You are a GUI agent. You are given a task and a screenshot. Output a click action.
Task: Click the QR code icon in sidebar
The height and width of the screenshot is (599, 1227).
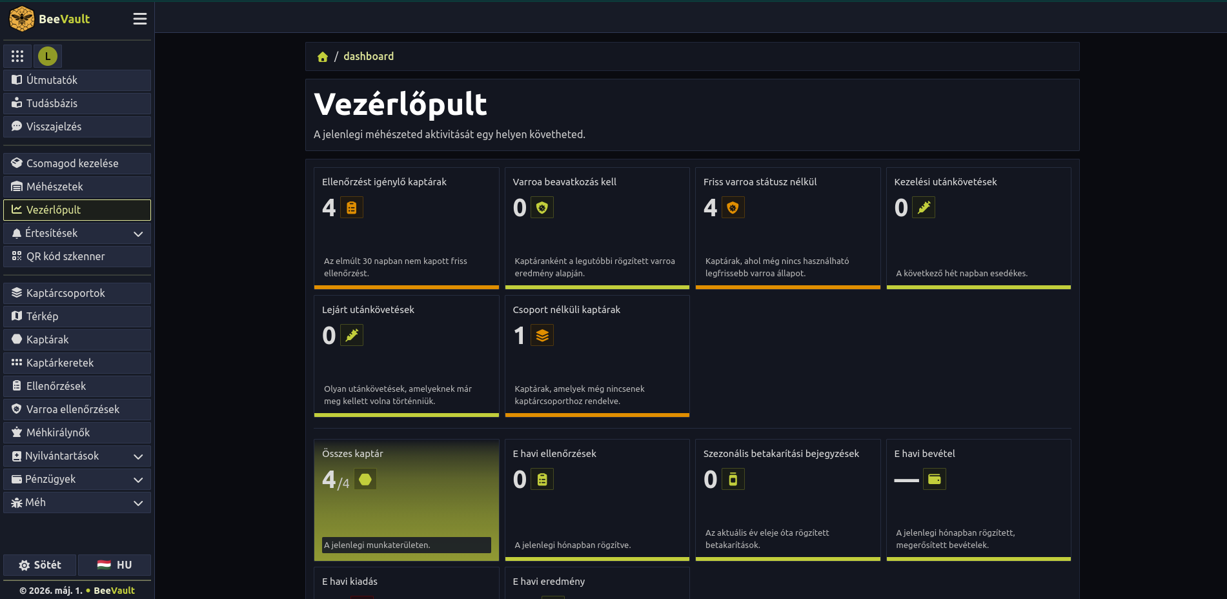tap(17, 256)
